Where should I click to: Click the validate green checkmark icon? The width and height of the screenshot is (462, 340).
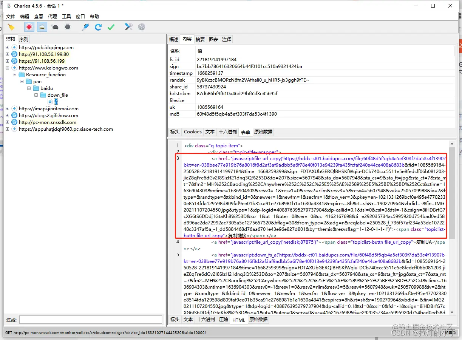coord(111,27)
